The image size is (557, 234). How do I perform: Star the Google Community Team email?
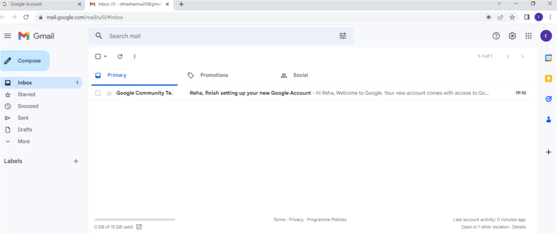click(109, 93)
